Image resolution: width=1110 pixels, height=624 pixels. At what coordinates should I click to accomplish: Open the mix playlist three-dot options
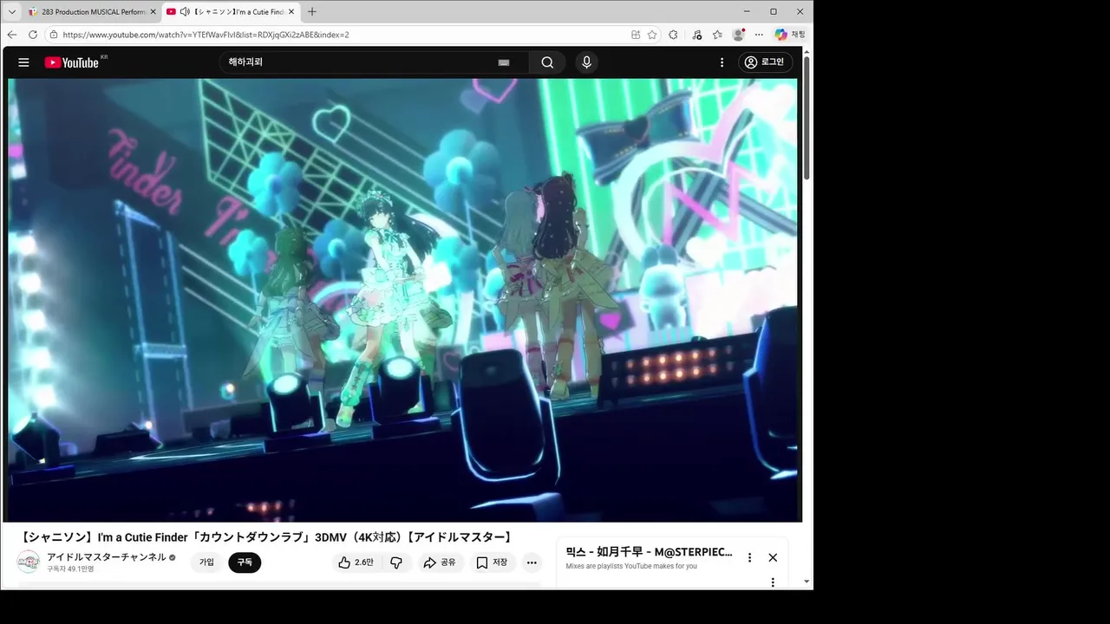[750, 557]
